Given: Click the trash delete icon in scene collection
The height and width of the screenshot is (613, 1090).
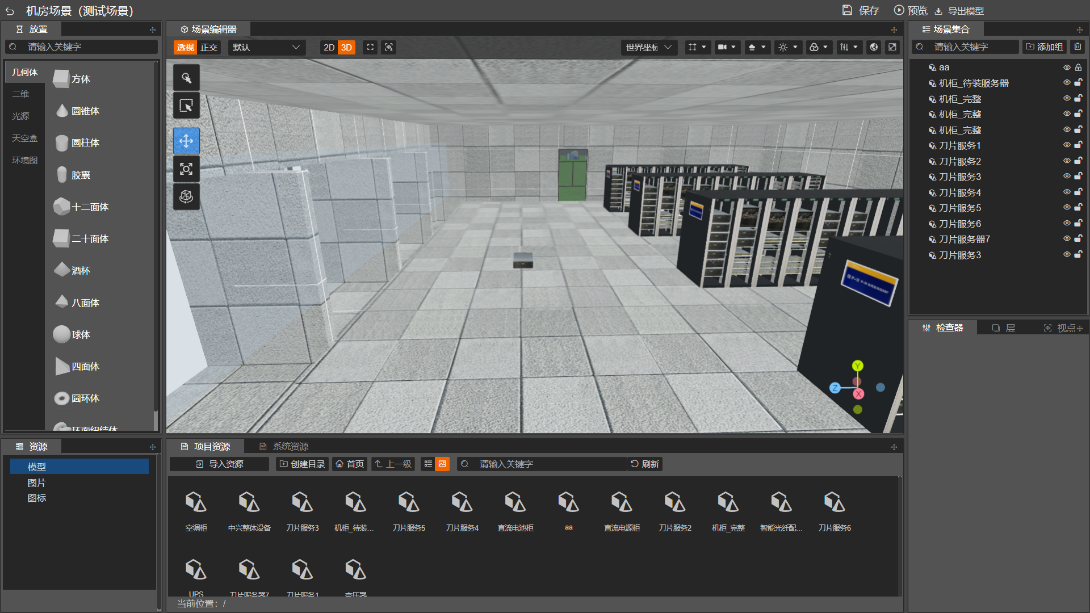Looking at the screenshot, I should click(1078, 47).
